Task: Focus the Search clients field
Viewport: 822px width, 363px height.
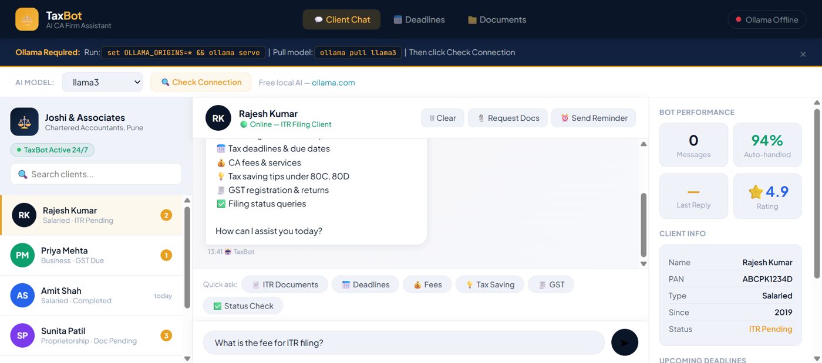Action: (x=96, y=174)
